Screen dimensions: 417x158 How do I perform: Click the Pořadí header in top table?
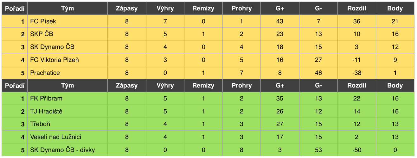[15, 8]
